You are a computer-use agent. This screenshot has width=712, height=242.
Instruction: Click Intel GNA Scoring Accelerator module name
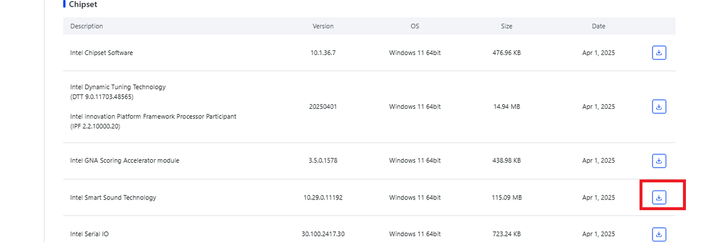[x=125, y=160]
